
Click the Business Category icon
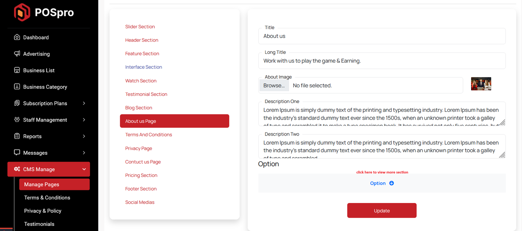click(x=17, y=86)
